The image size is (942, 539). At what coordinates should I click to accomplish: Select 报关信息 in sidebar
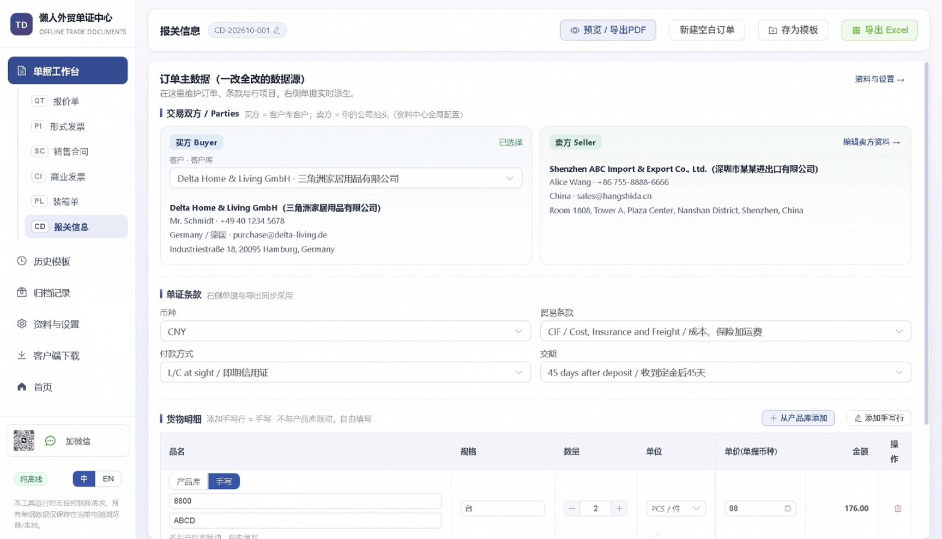coord(76,226)
